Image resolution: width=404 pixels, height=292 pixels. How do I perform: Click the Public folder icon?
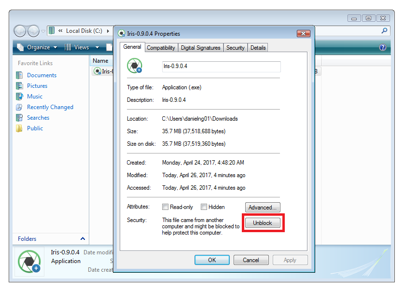tap(20, 128)
